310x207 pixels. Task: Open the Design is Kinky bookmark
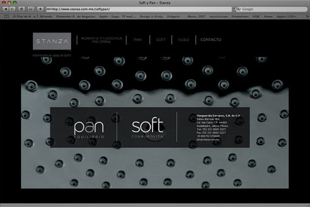[x=151, y=17]
